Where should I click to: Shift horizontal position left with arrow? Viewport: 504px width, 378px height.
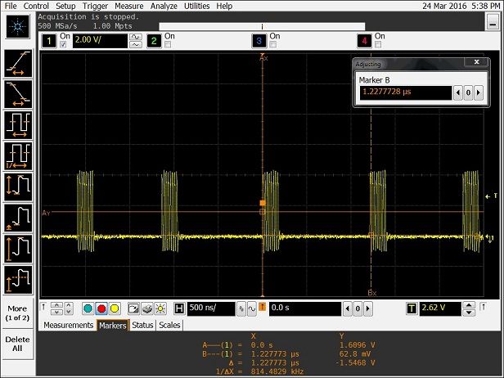348,309
